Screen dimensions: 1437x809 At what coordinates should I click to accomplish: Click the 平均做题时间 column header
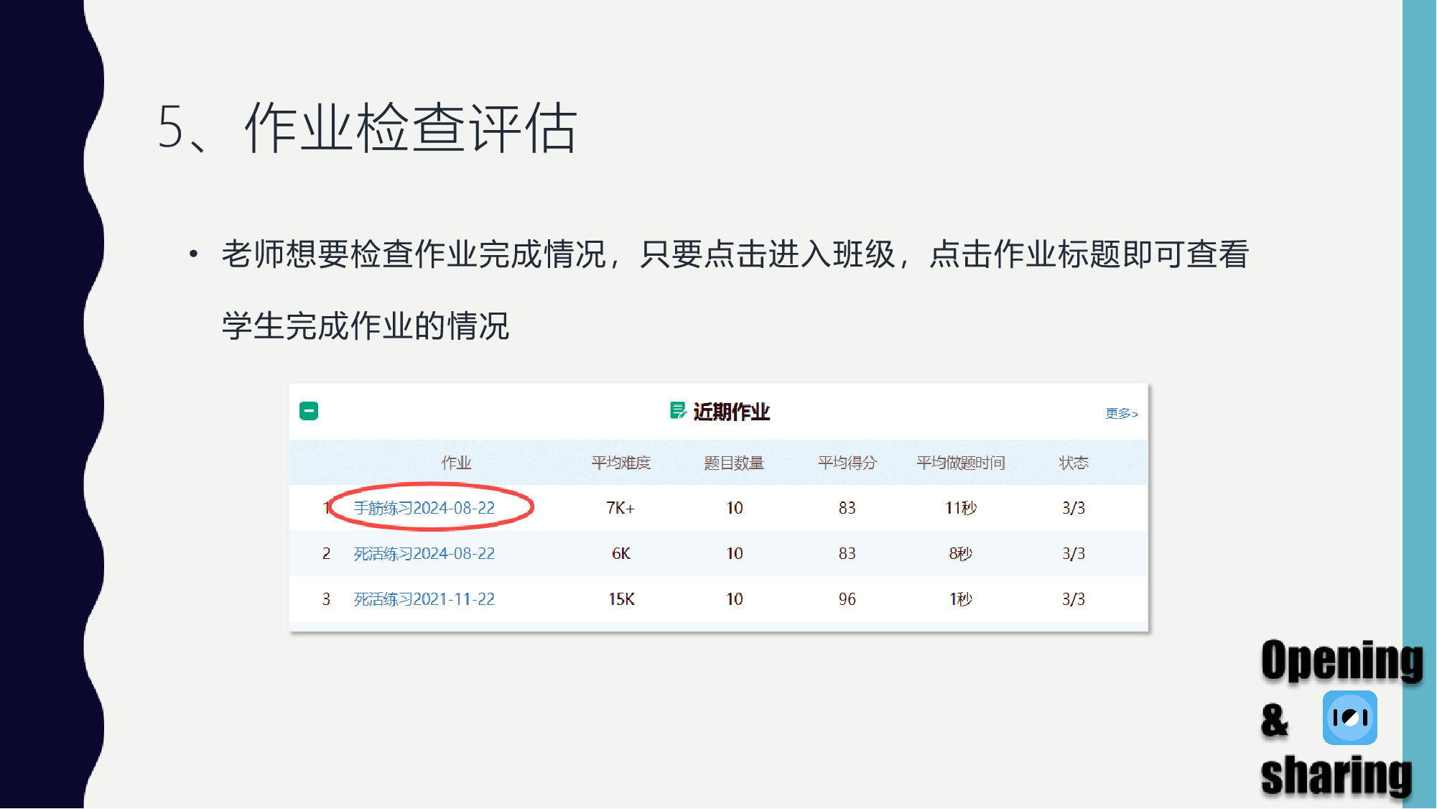point(961,463)
